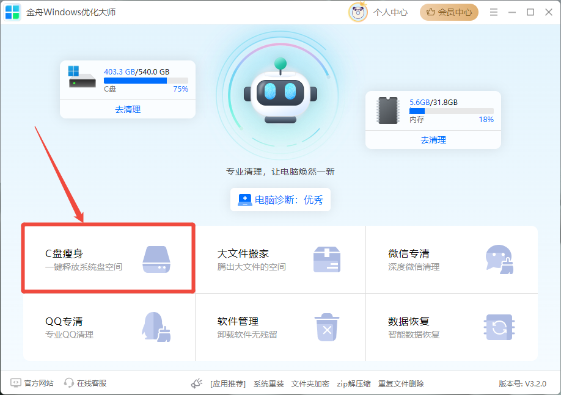Click the 文件夹加密 link
The width and height of the screenshot is (561, 395).
coord(310,383)
